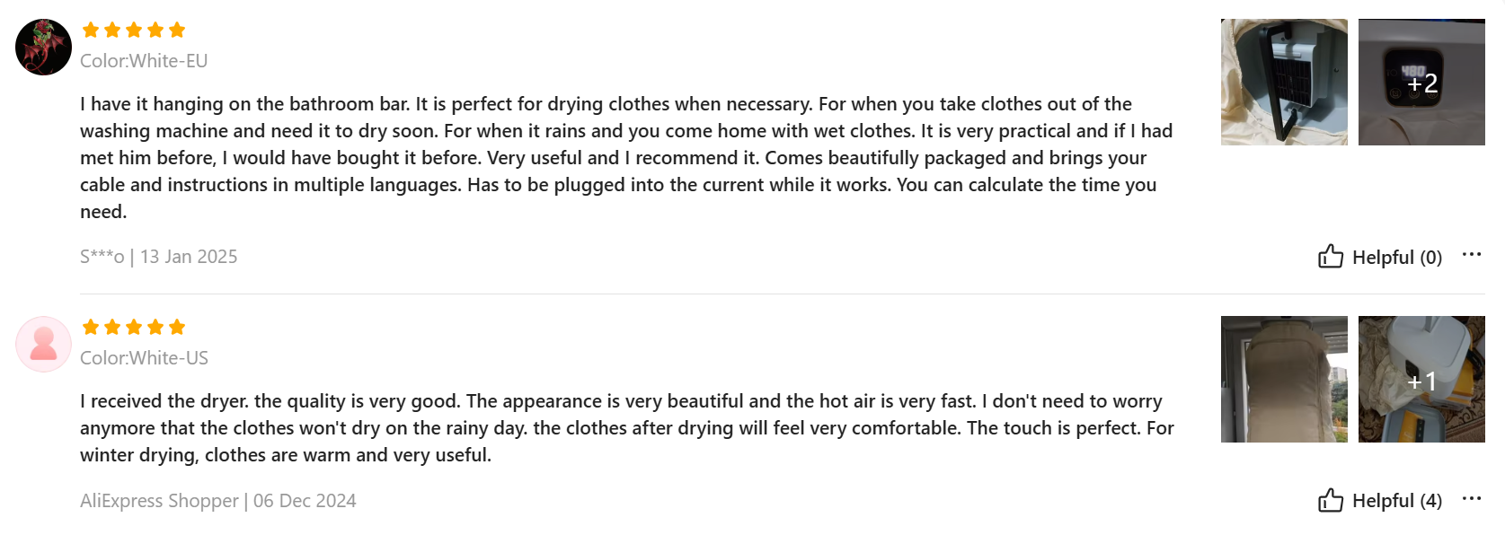Open first photo of White-EU review
This screenshot has width=1505, height=535.
tap(1284, 82)
